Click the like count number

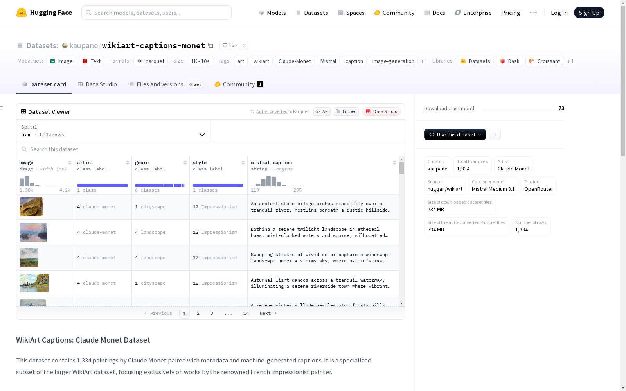point(244,45)
